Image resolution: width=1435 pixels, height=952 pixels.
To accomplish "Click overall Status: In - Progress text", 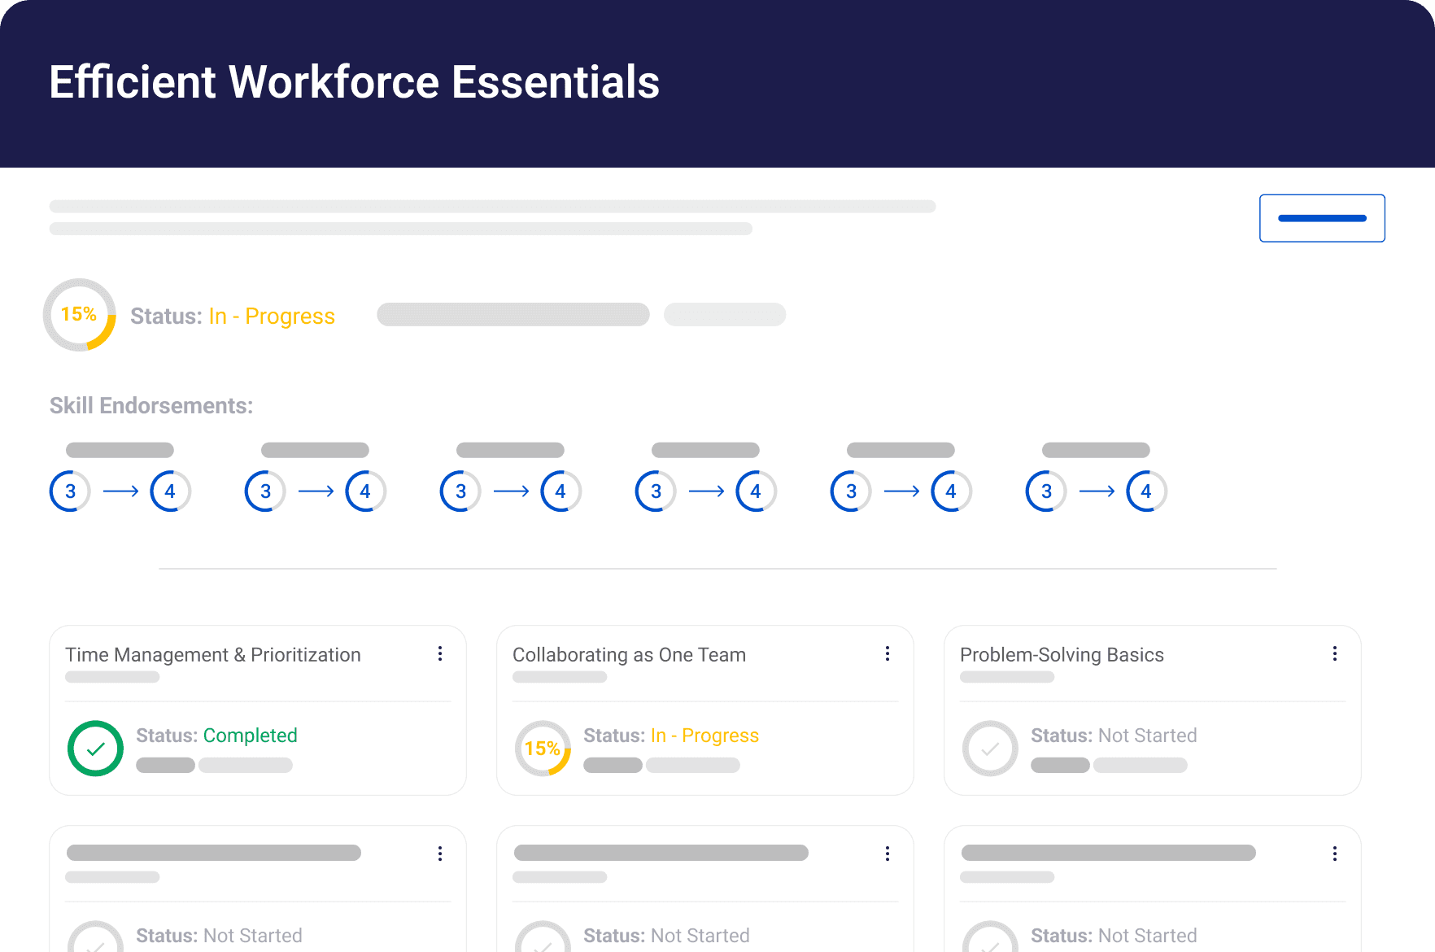I will point(233,316).
